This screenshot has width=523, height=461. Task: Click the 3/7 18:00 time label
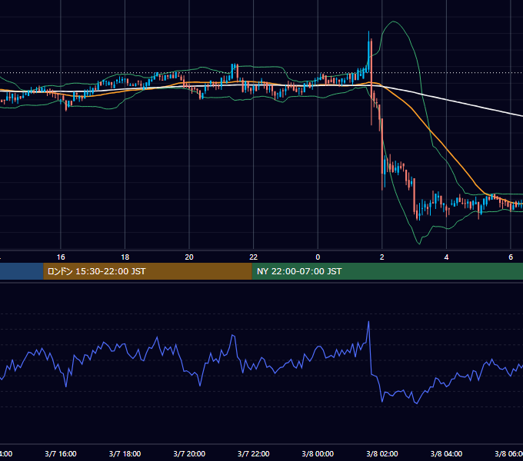click(x=125, y=453)
